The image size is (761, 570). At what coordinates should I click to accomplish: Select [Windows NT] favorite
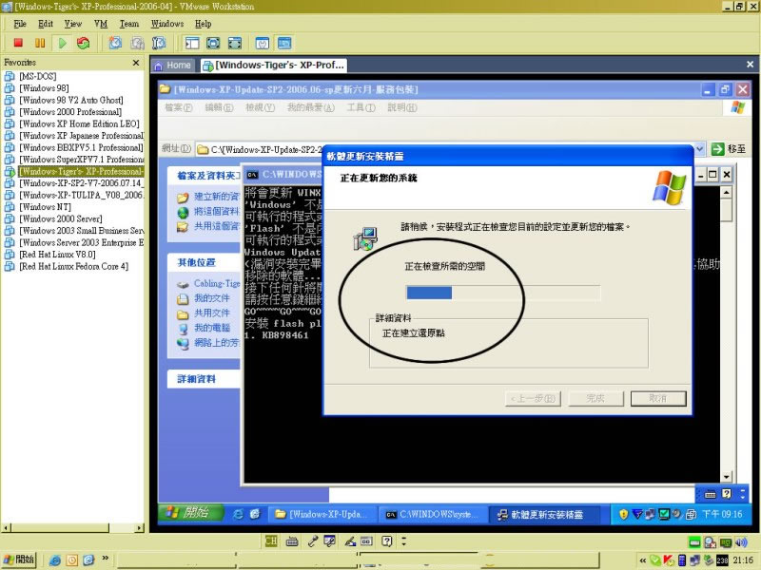[x=45, y=207]
